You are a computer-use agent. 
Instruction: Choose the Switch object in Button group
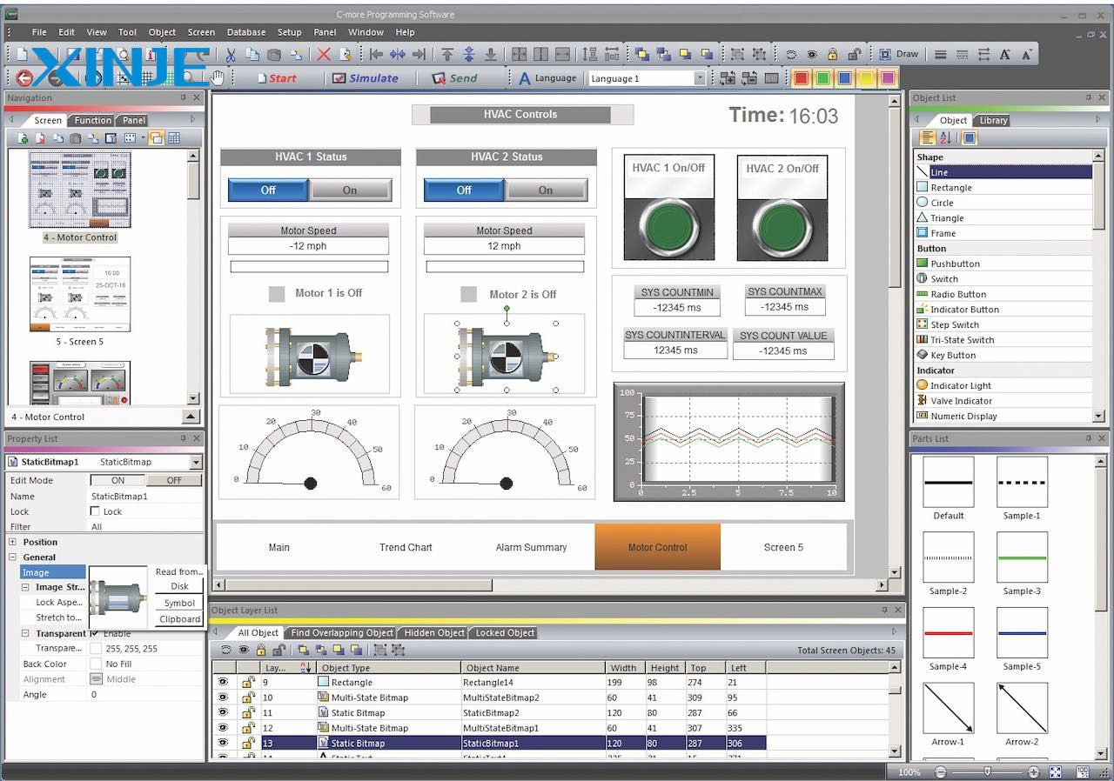coord(1003,279)
